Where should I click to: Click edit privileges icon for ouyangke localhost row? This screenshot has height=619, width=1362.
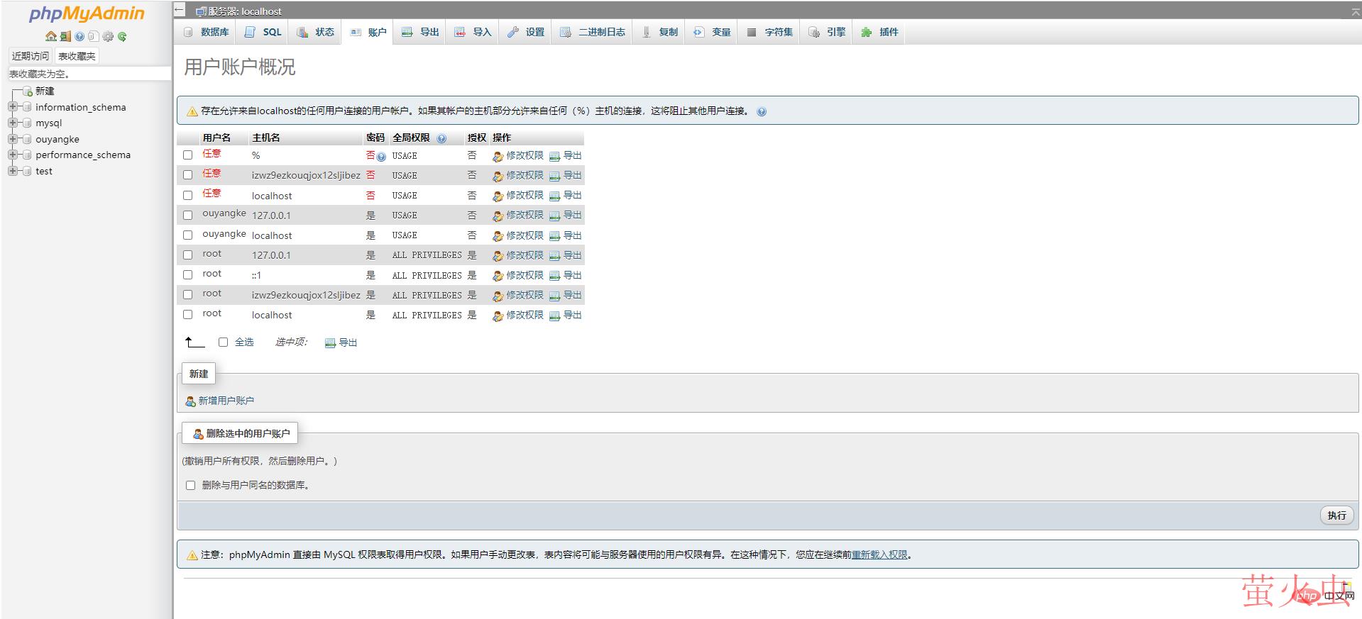(x=498, y=236)
